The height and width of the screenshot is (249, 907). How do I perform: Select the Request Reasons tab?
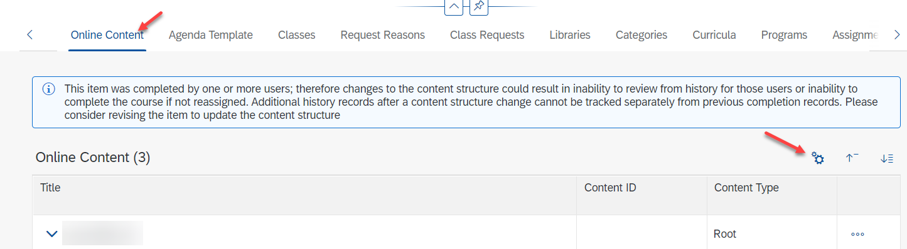(383, 35)
